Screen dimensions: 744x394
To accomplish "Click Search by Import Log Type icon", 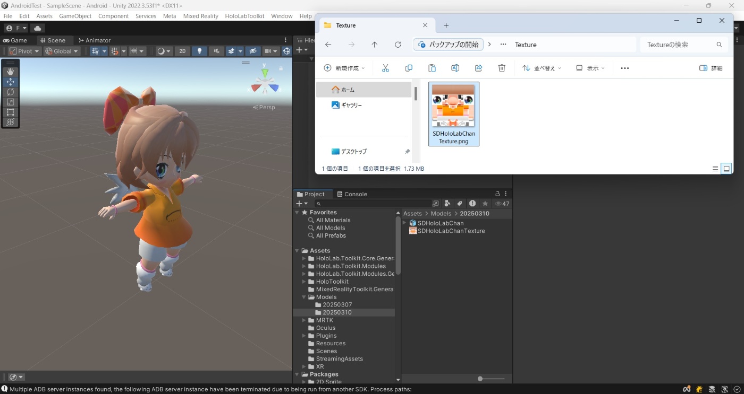I will click(x=472, y=204).
